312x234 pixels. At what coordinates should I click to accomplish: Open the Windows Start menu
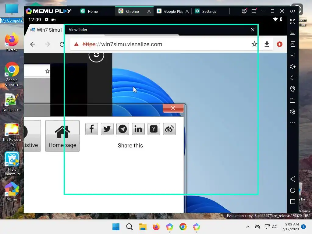pos(116,227)
